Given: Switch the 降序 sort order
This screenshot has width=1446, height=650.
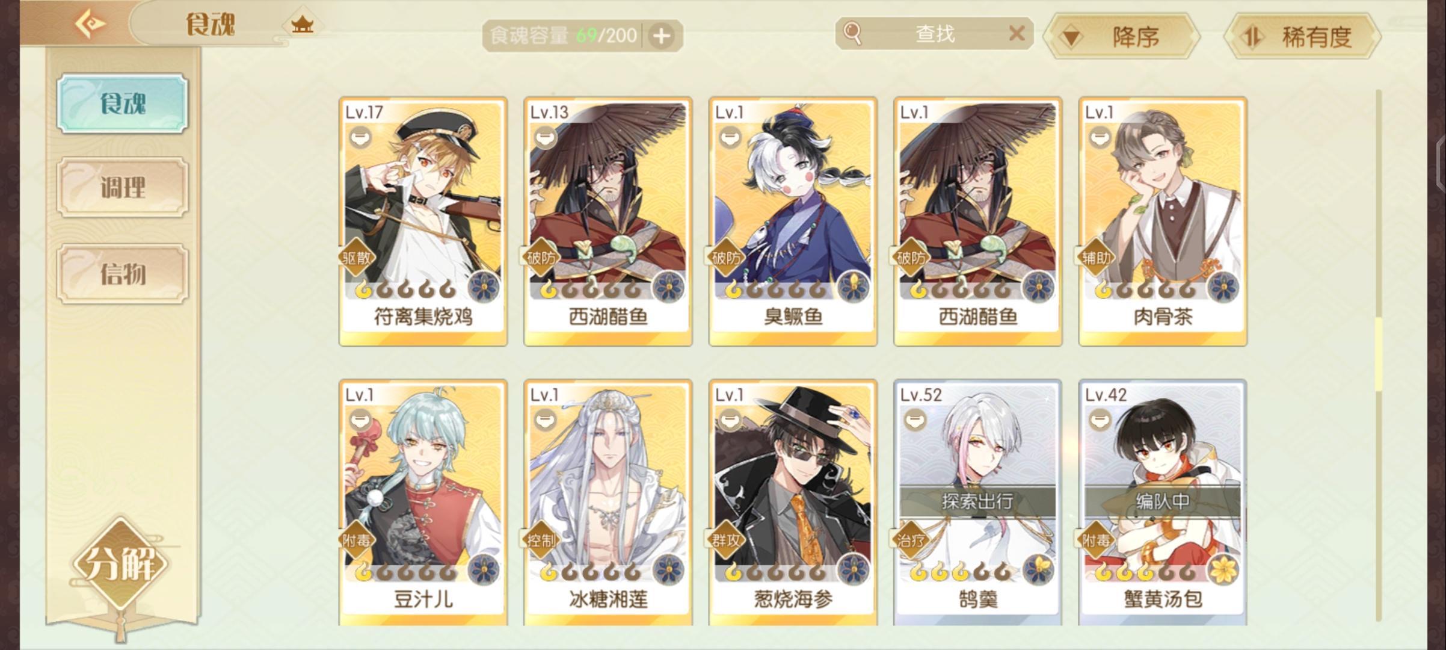Looking at the screenshot, I should (1122, 37).
